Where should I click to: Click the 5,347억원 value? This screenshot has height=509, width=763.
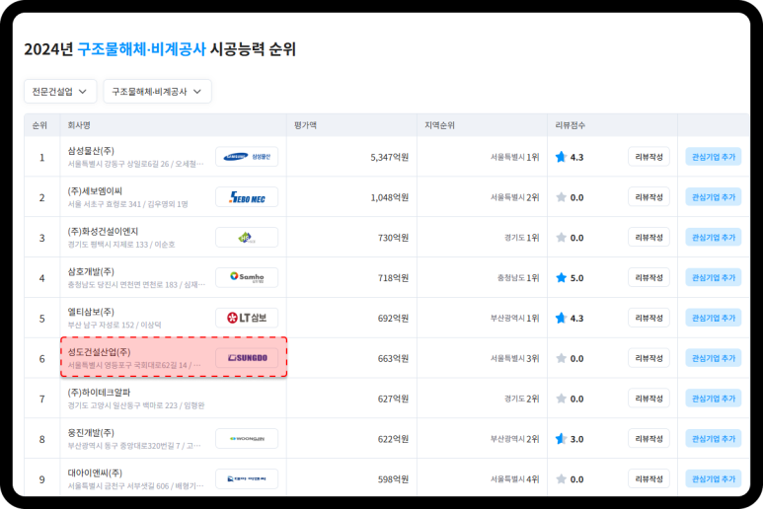tap(389, 157)
